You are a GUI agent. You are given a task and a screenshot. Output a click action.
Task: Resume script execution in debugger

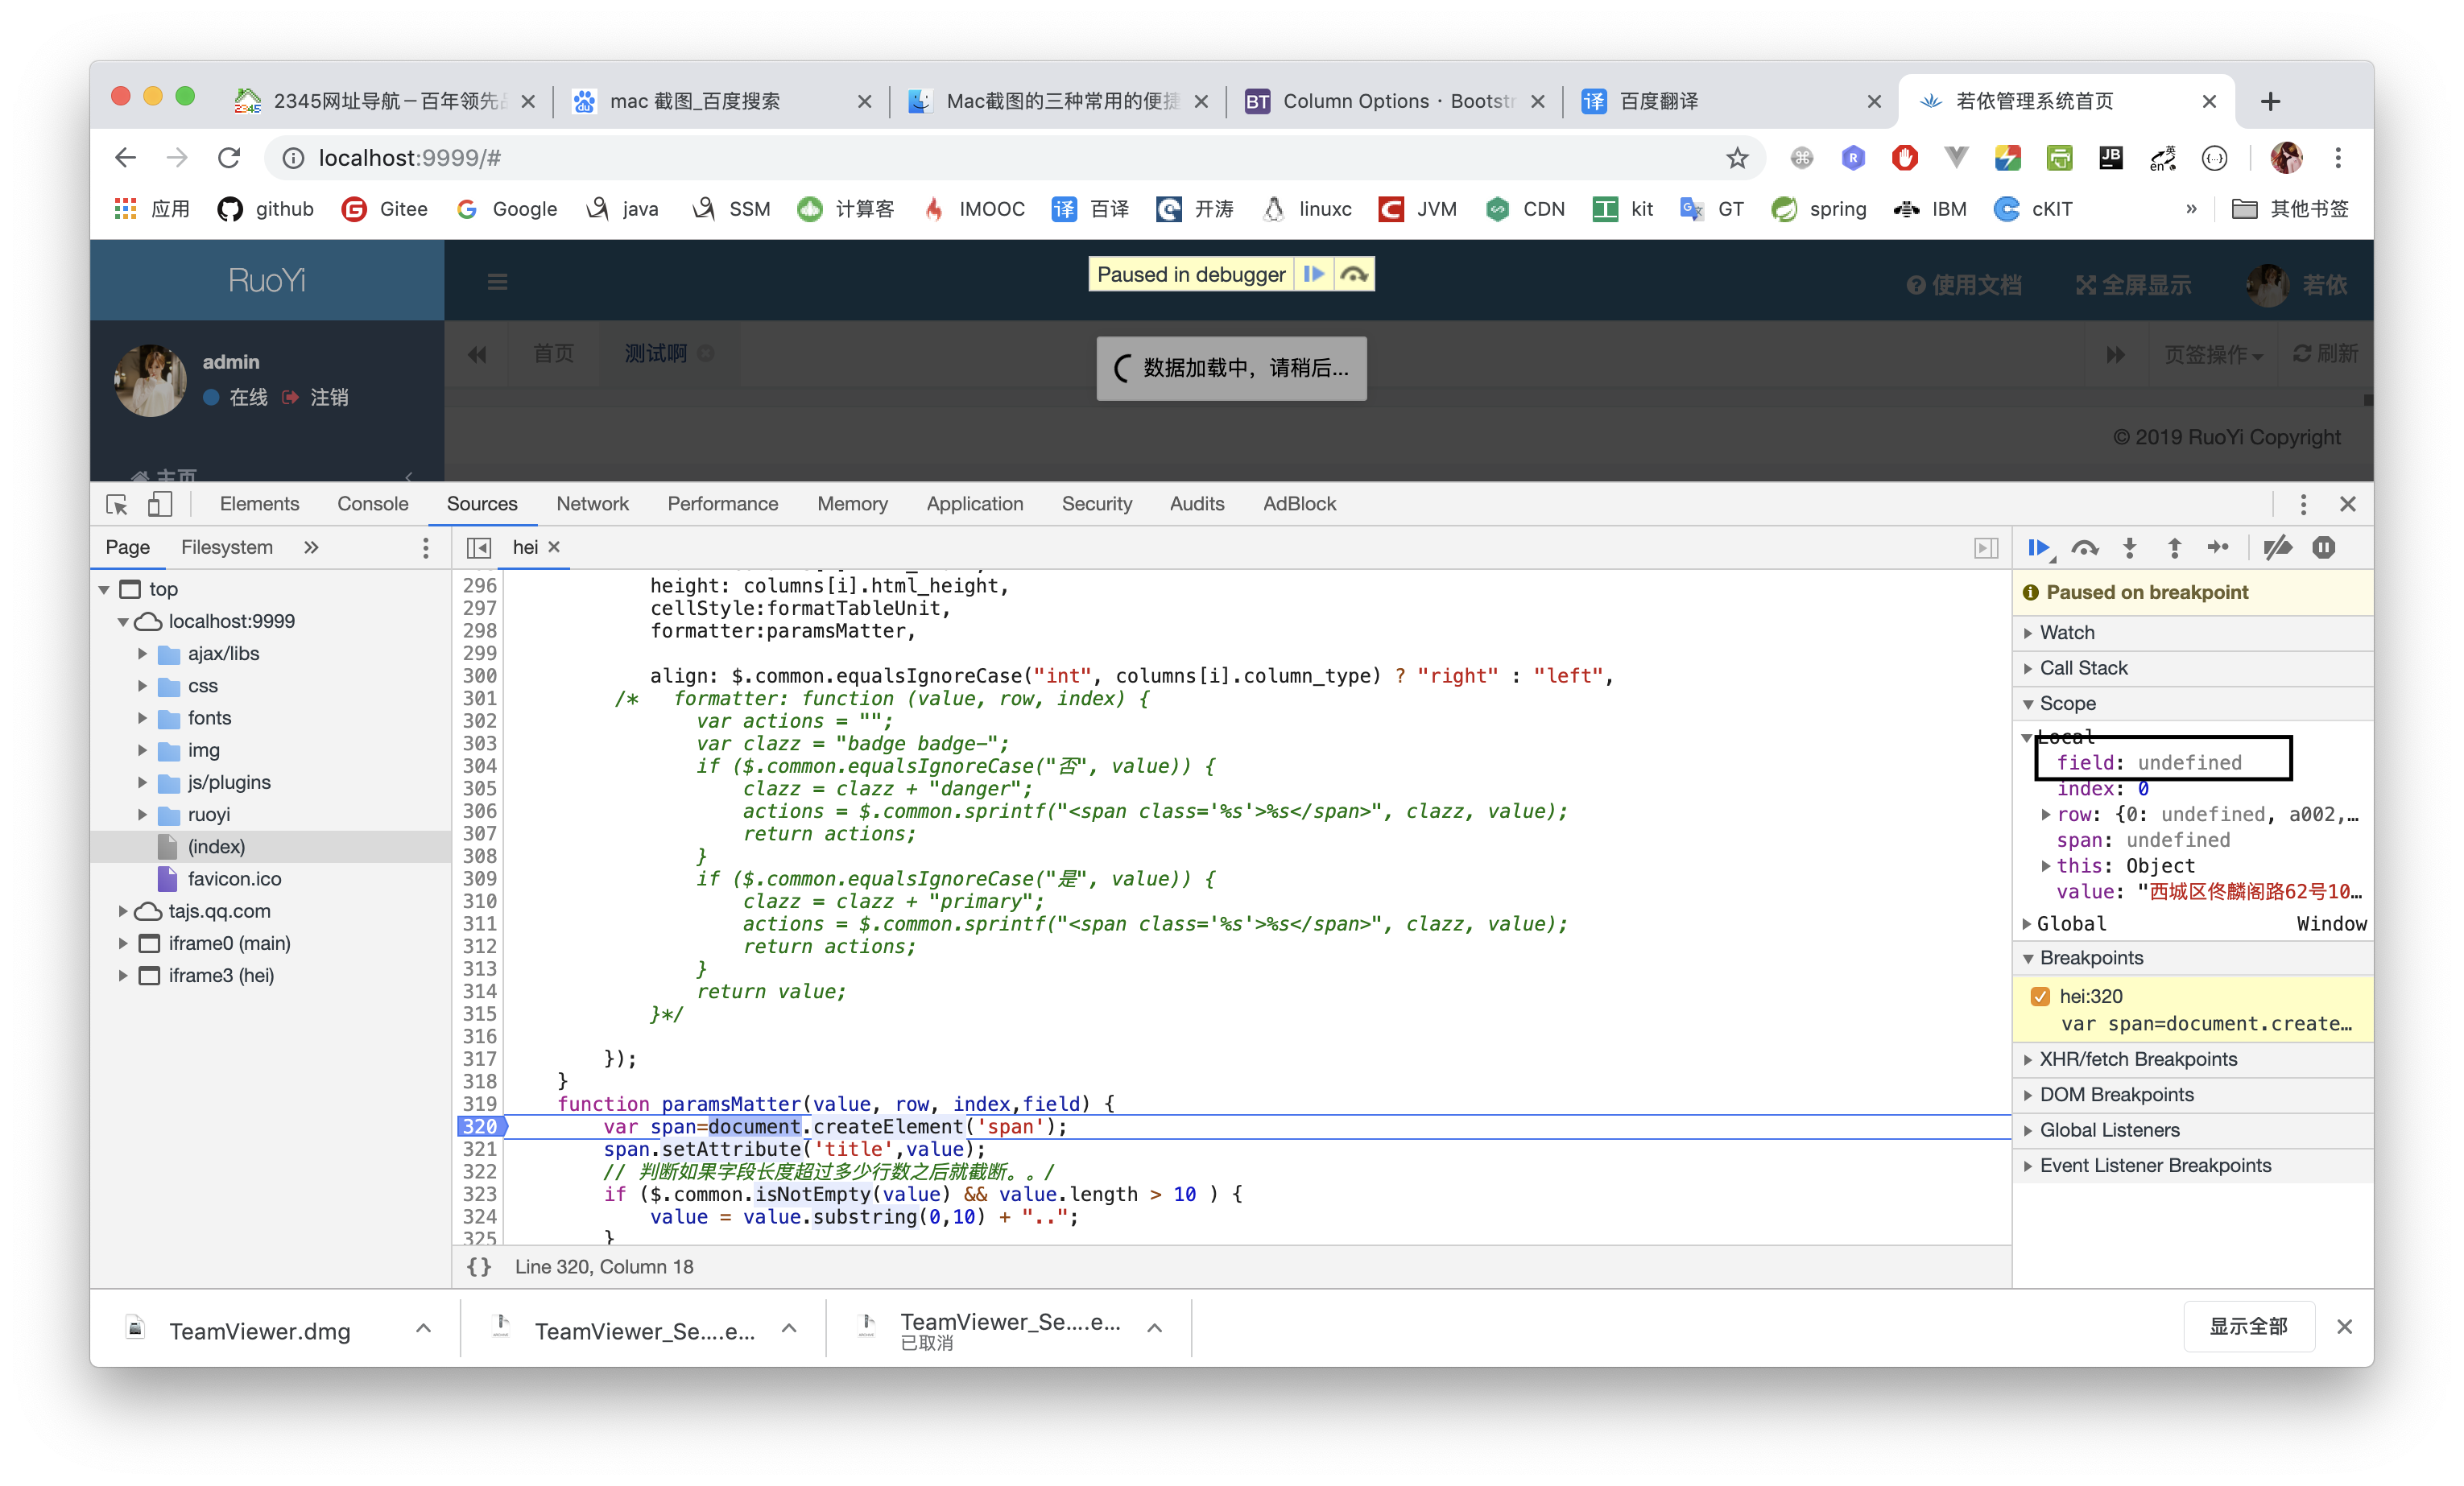point(2040,547)
